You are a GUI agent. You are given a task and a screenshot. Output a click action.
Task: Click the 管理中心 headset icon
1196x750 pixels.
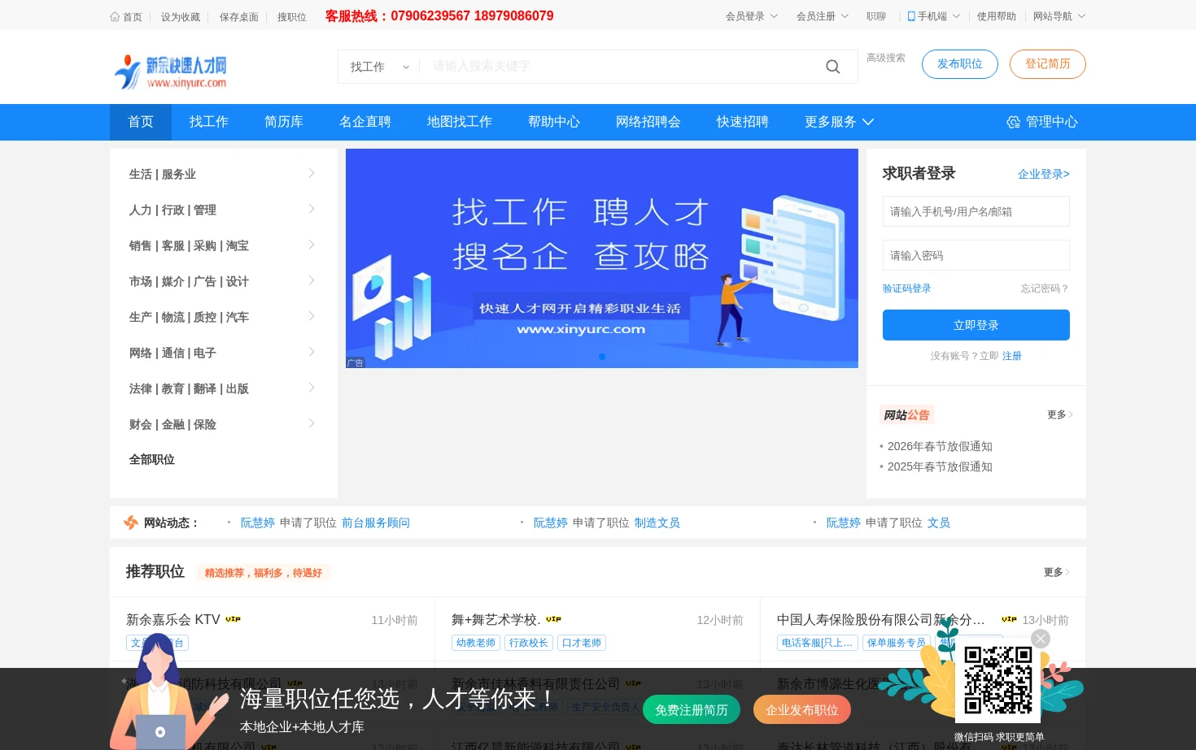(x=1013, y=122)
